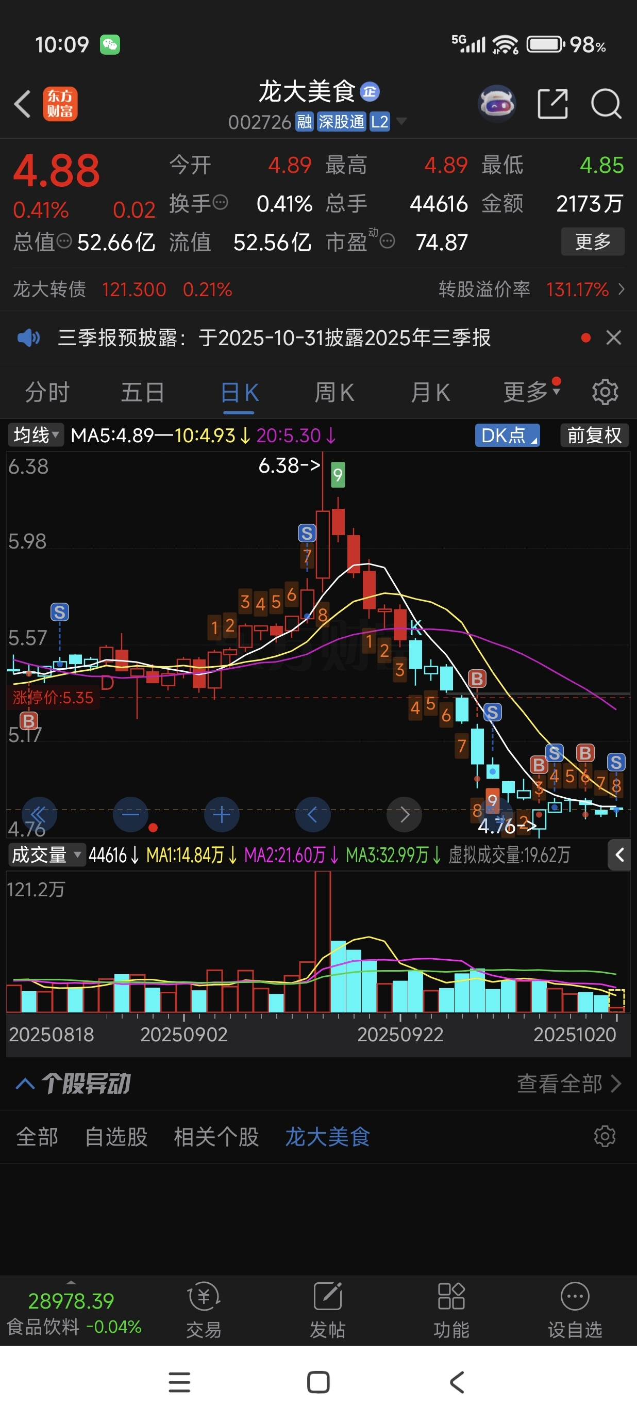Open 功能 features button
Image resolution: width=637 pixels, height=1419 pixels.
click(x=451, y=1311)
